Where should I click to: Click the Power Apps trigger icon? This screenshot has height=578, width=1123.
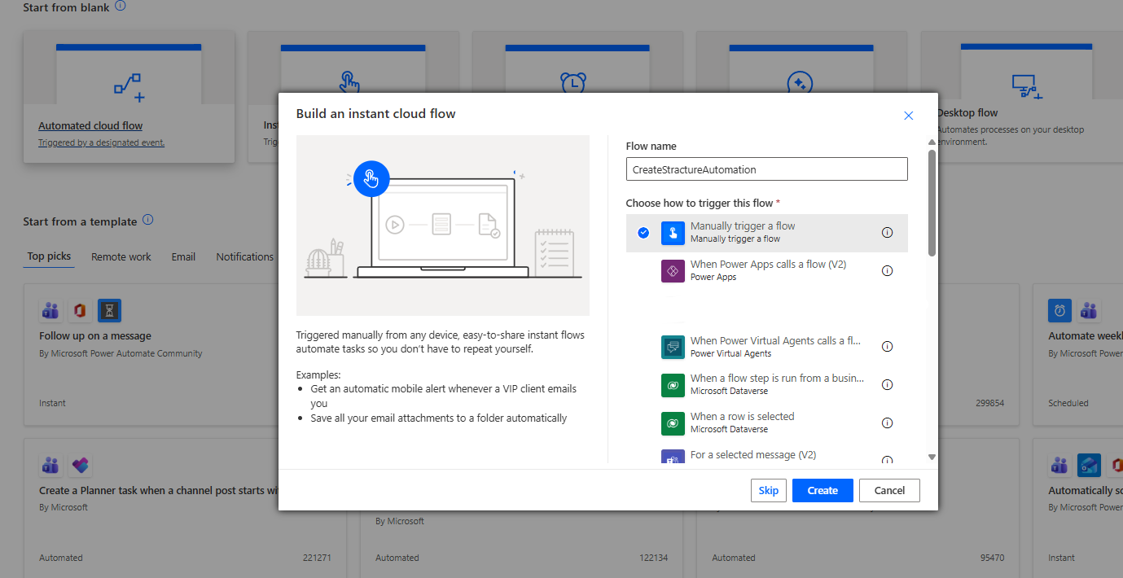673,271
